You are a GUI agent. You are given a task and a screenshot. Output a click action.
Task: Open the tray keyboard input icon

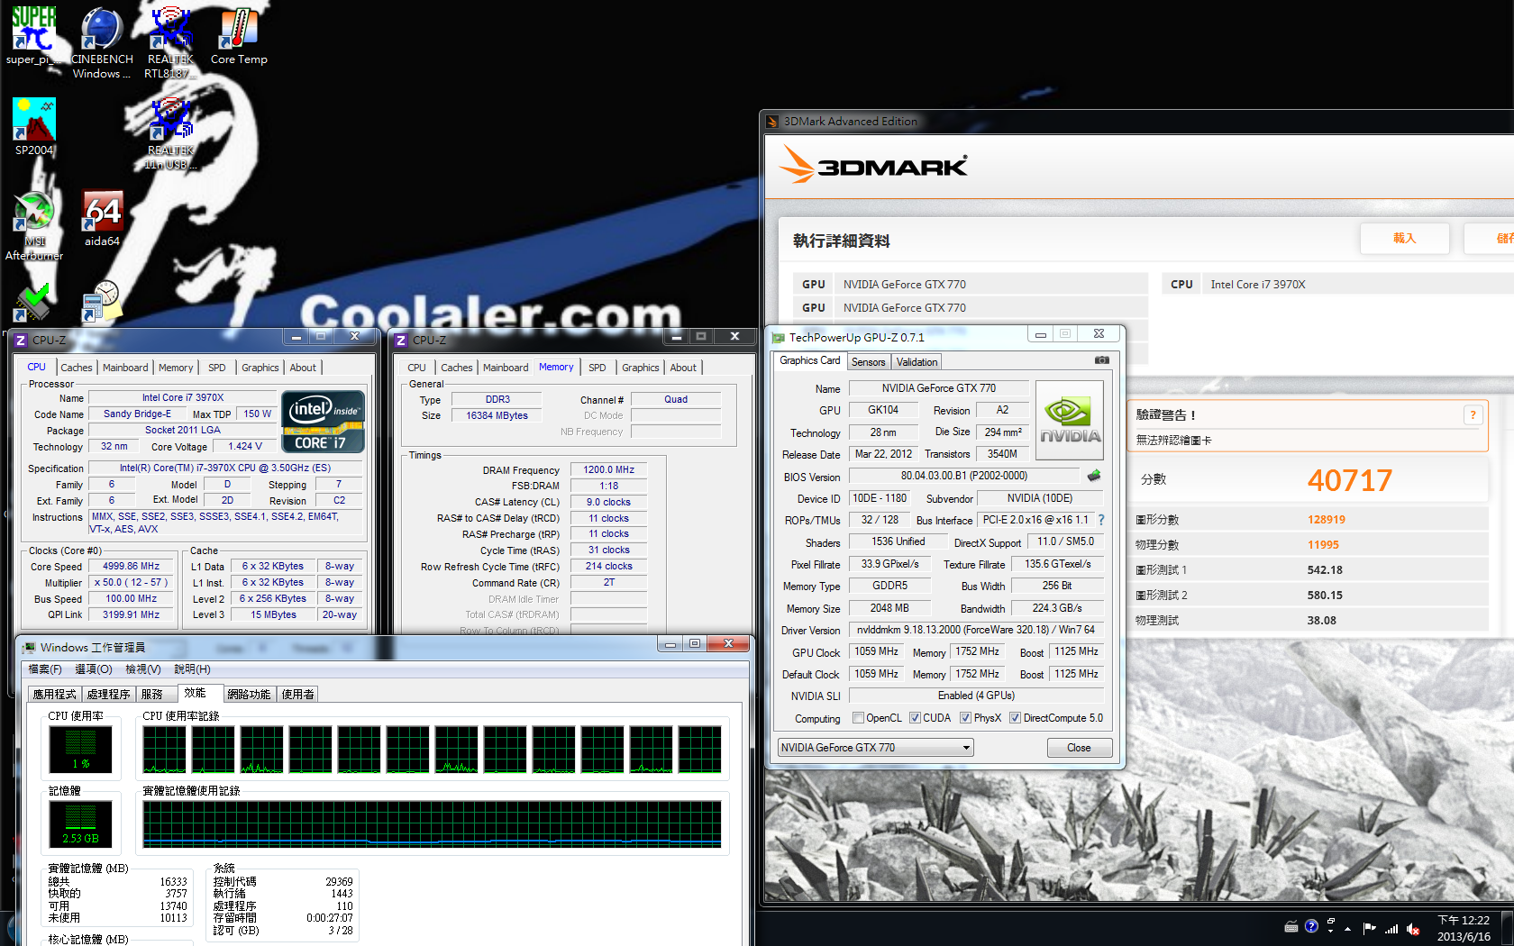point(1291,926)
